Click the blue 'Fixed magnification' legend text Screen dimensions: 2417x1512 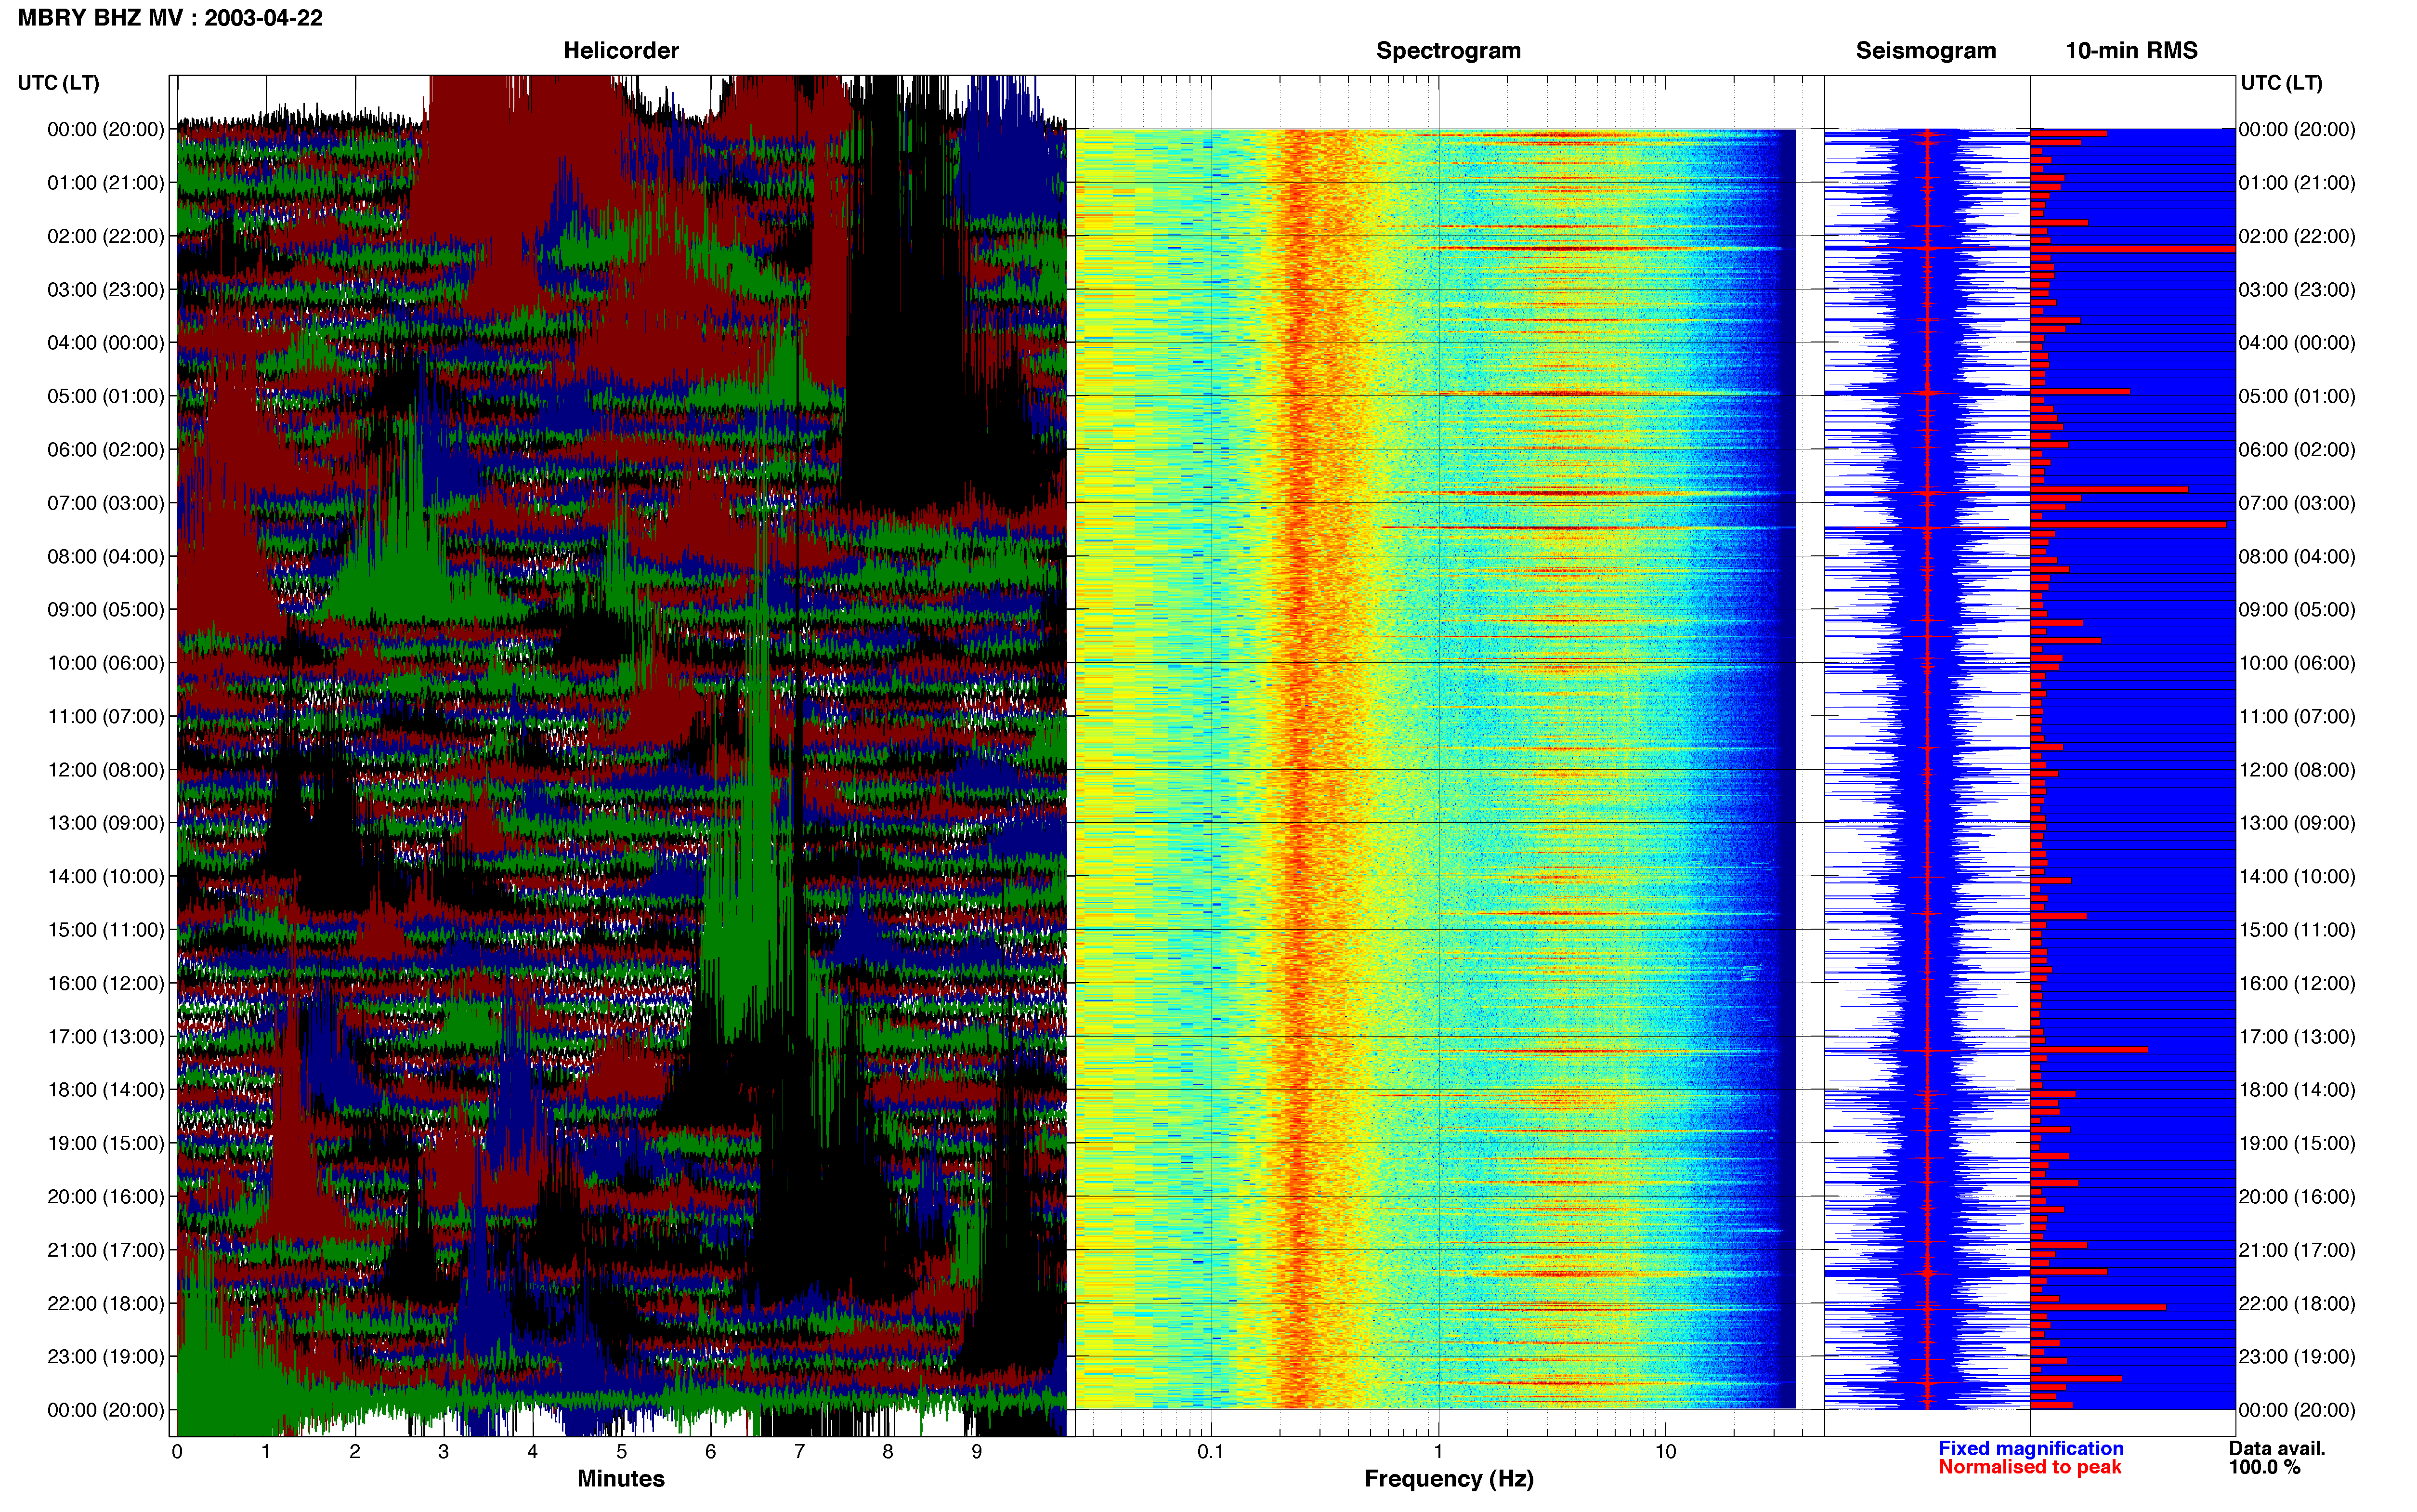tap(2031, 1449)
